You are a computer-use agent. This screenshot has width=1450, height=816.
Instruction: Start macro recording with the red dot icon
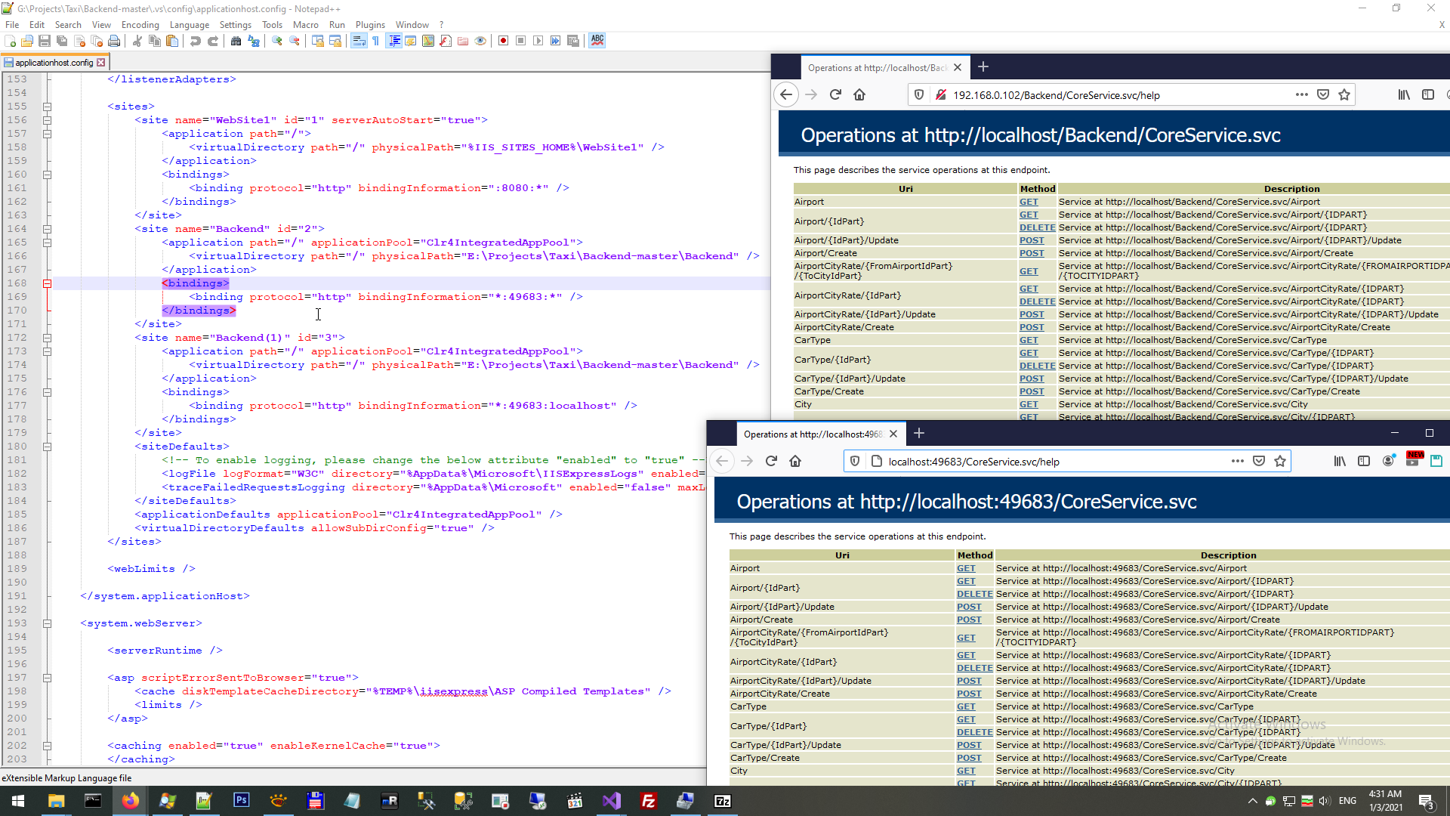click(503, 41)
